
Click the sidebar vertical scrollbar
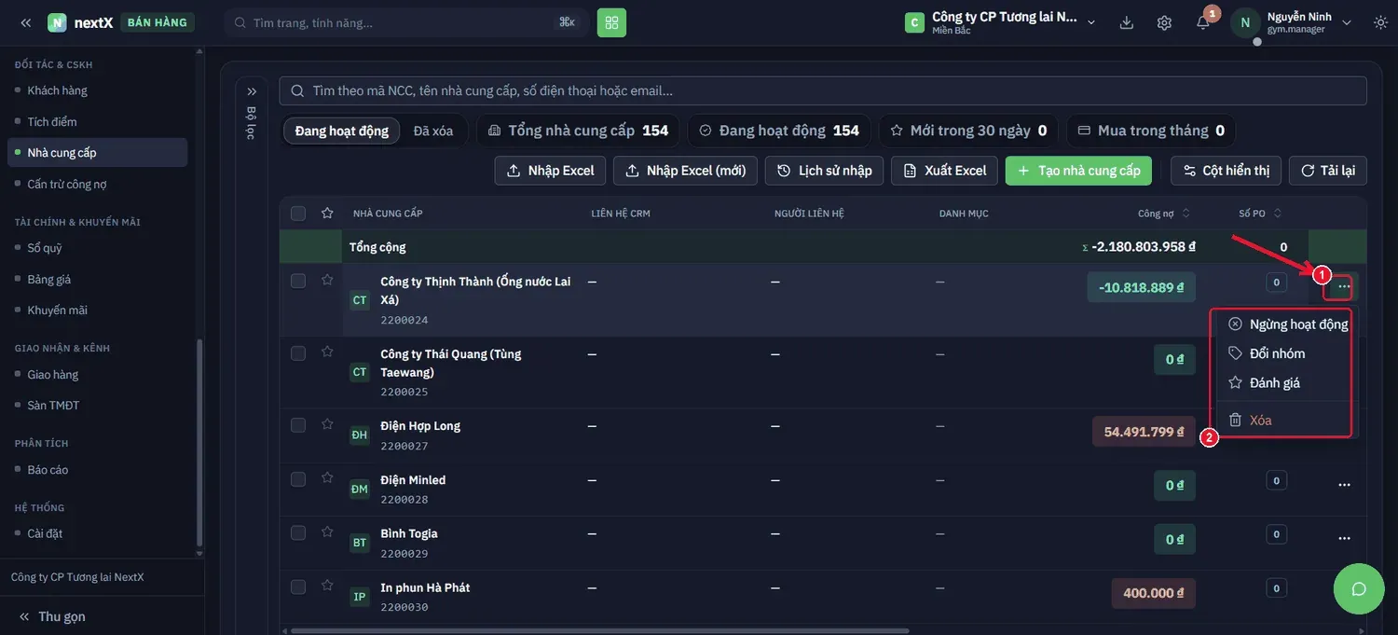pyautogui.click(x=199, y=443)
